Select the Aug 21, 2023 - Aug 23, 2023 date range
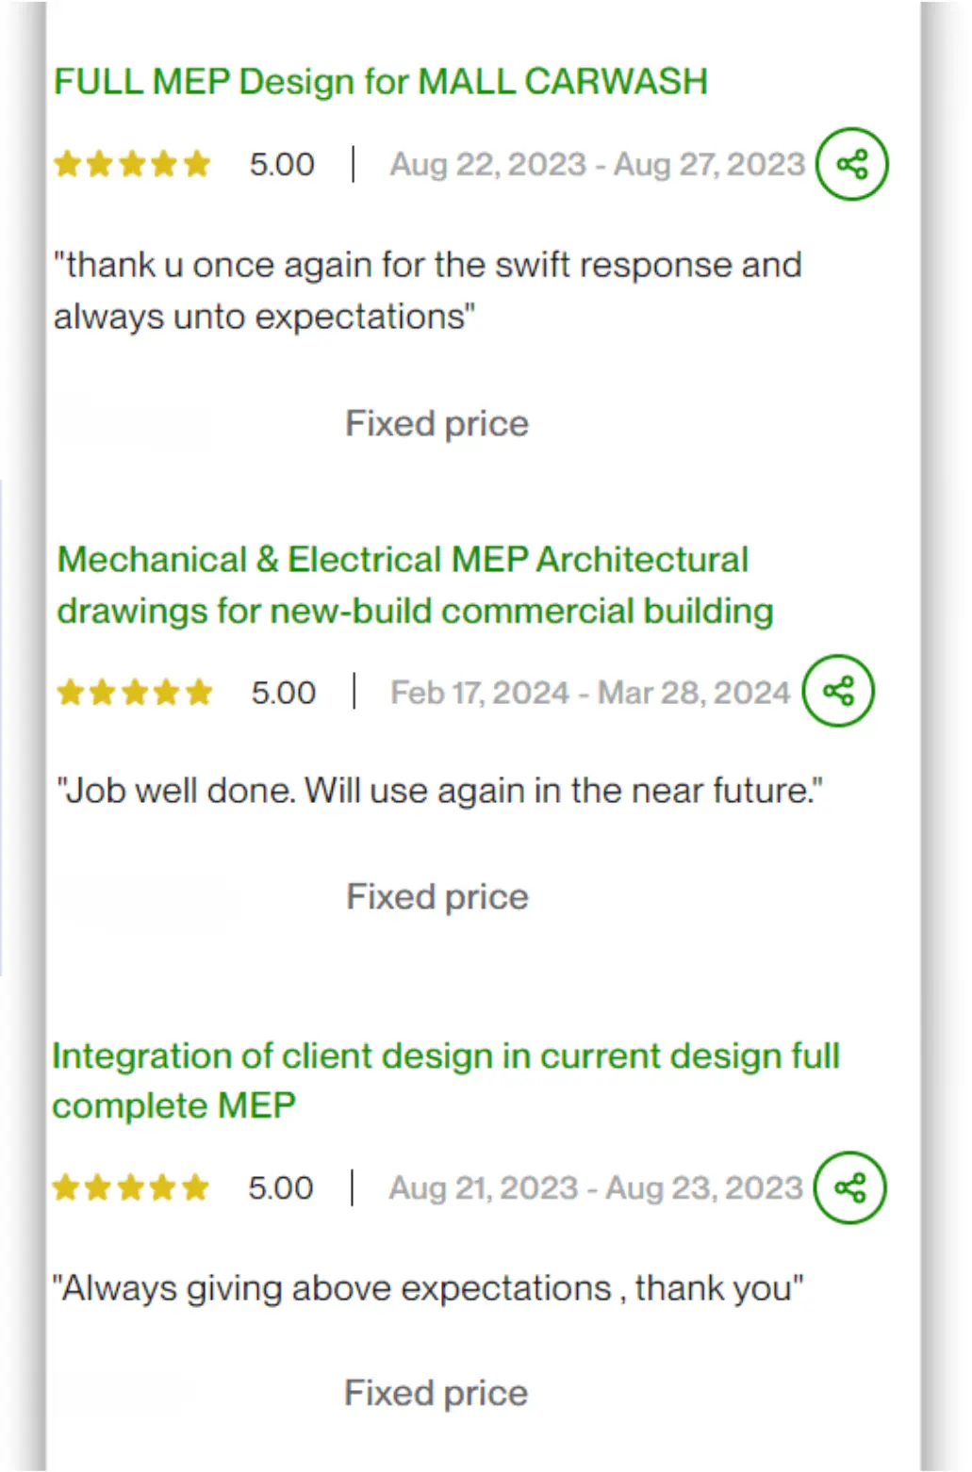 (596, 1187)
